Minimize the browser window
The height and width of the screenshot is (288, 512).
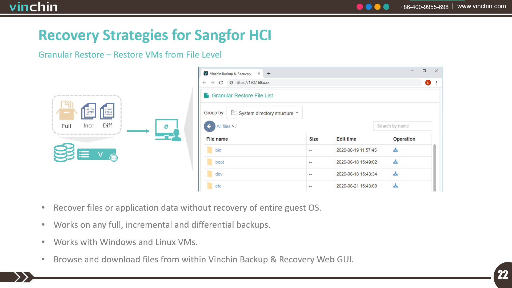pyautogui.click(x=412, y=71)
